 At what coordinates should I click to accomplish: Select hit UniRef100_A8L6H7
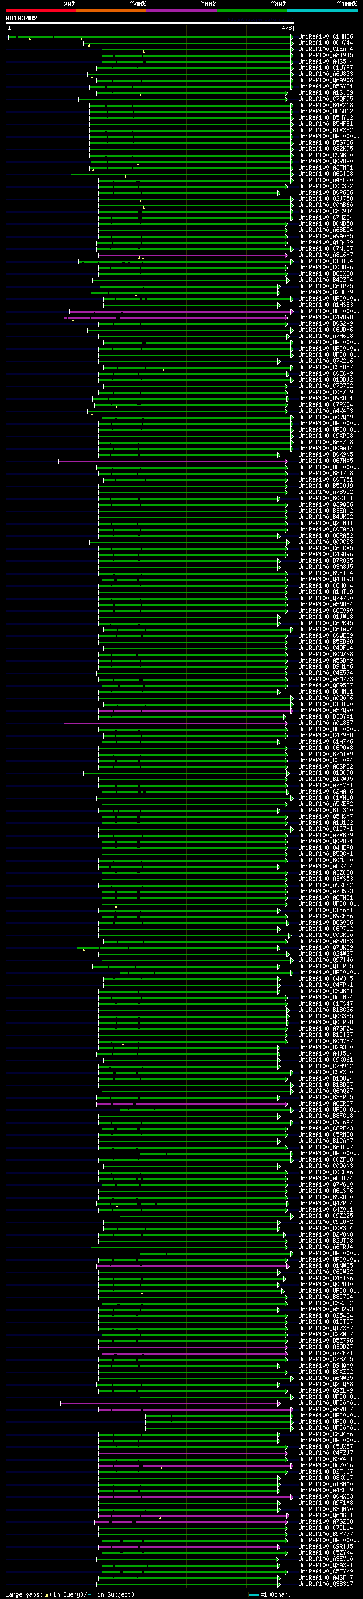pos(326,255)
